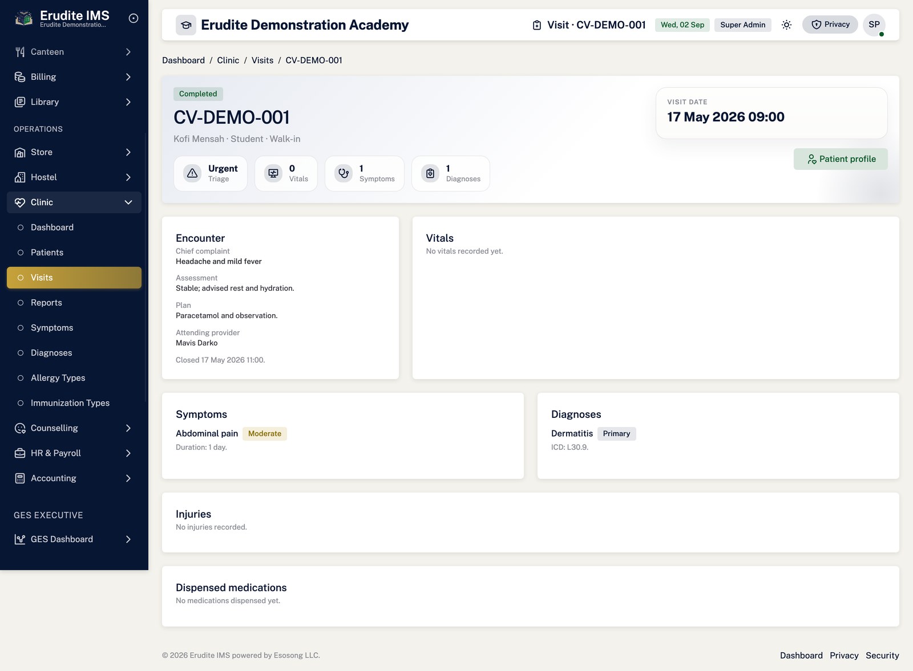Click the Canteen utensils icon

[20, 52]
